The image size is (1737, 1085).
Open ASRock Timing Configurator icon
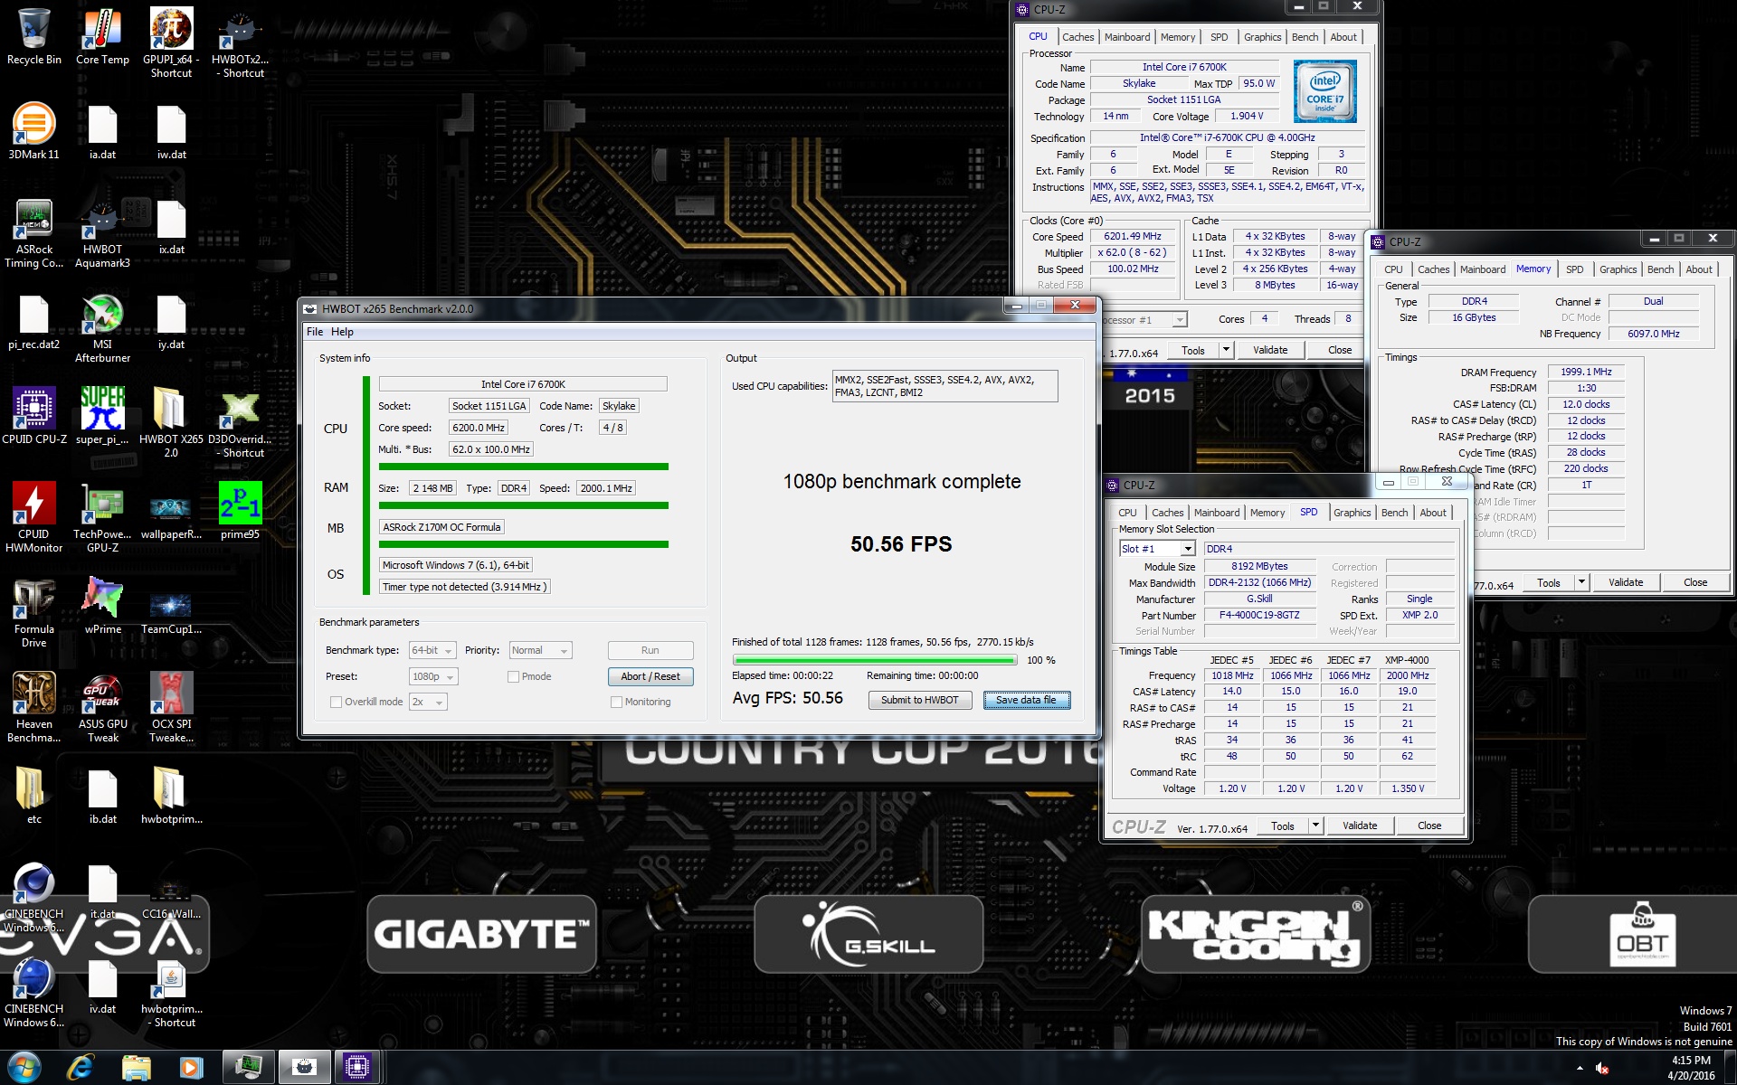33,233
